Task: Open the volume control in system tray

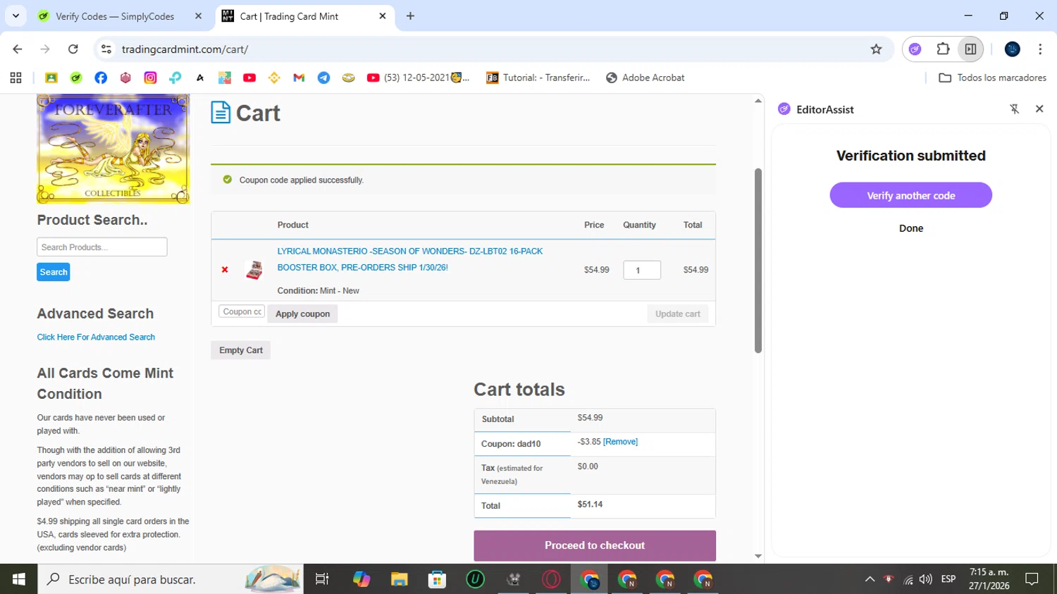Action: (926, 579)
